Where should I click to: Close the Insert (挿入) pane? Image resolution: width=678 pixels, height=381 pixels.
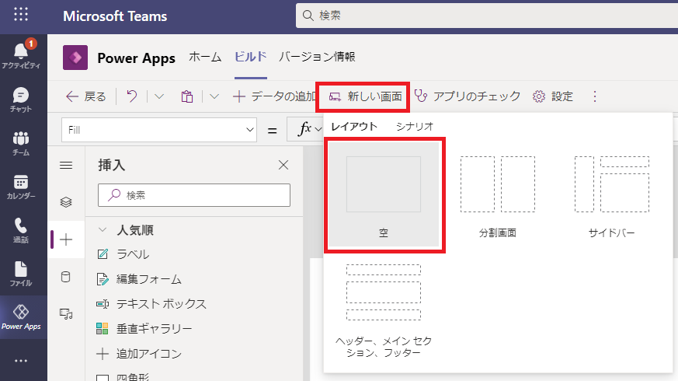pyautogui.click(x=283, y=165)
